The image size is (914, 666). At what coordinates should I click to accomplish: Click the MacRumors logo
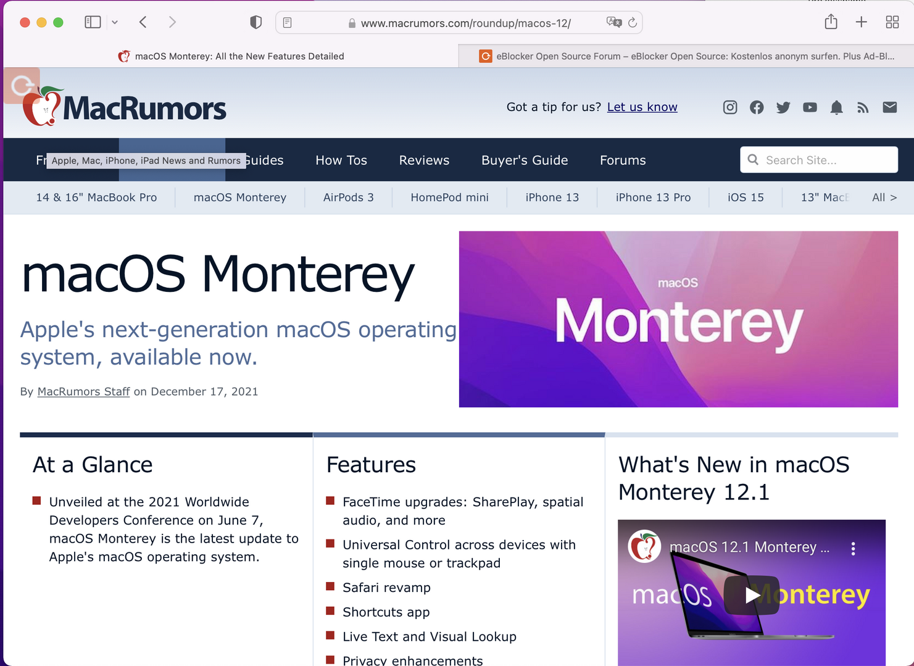pyautogui.click(x=125, y=107)
